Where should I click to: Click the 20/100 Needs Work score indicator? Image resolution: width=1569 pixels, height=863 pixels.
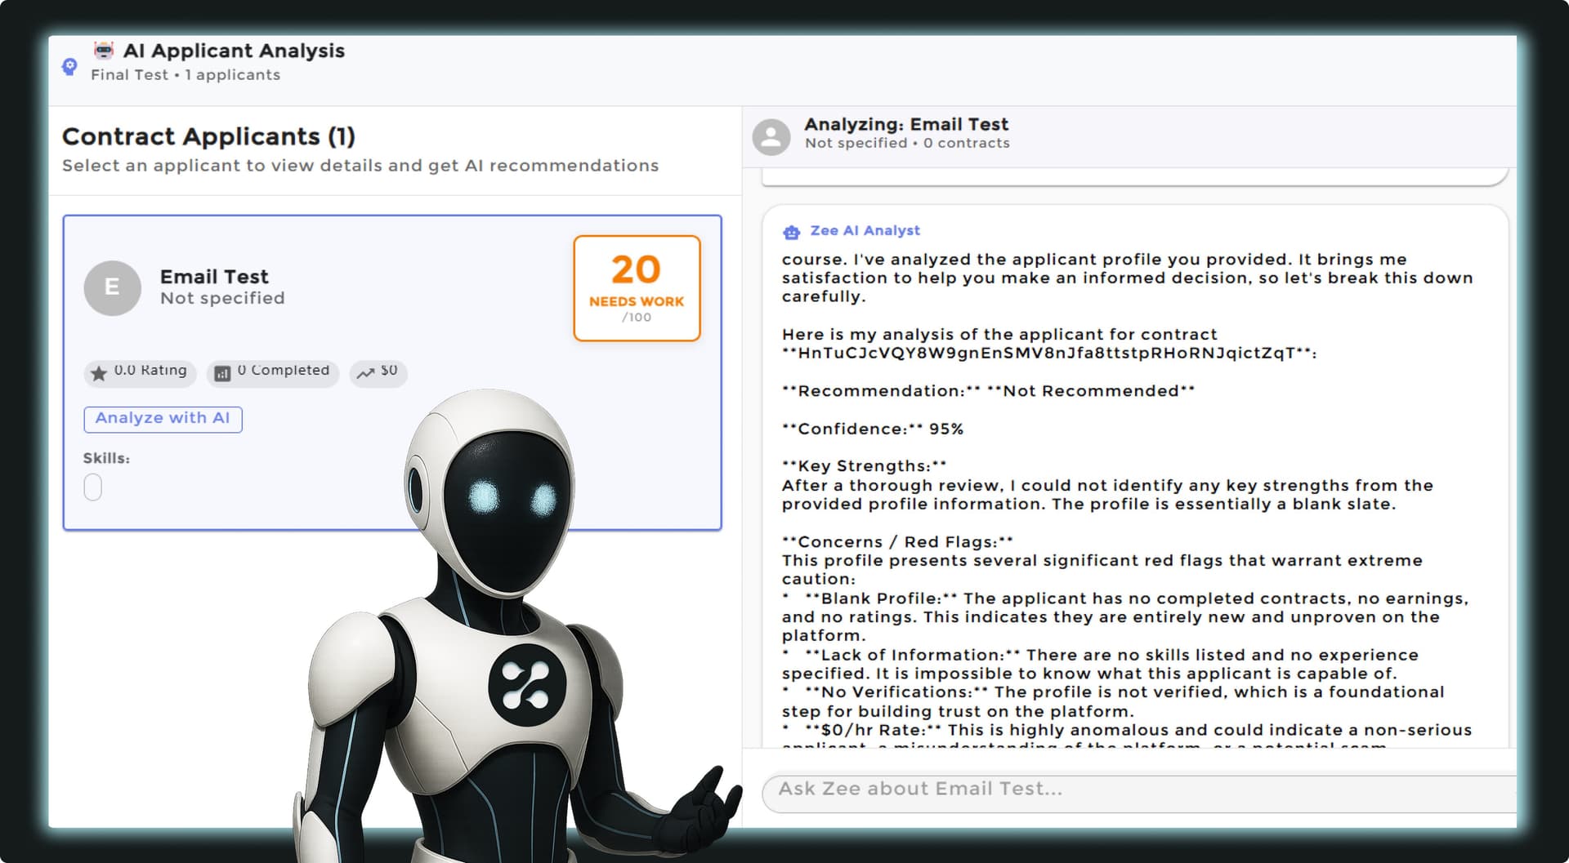click(637, 287)
